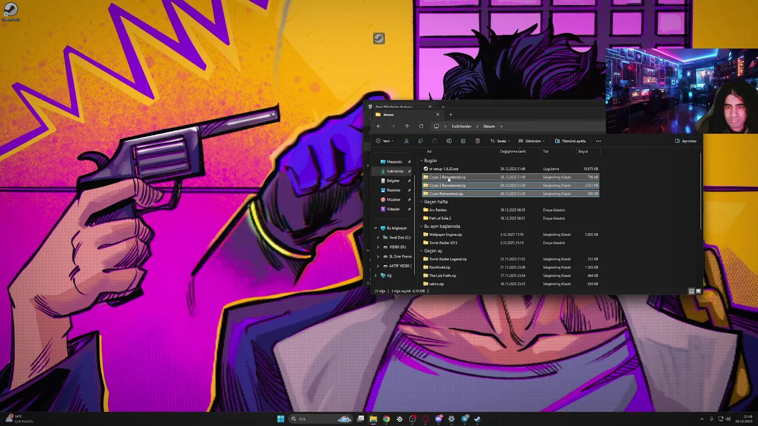Image resolution: width=758 pixels, height=426 pixels.
Task: Collapse the Bu ayın başlarında group
Action: [x=422, y=227]
